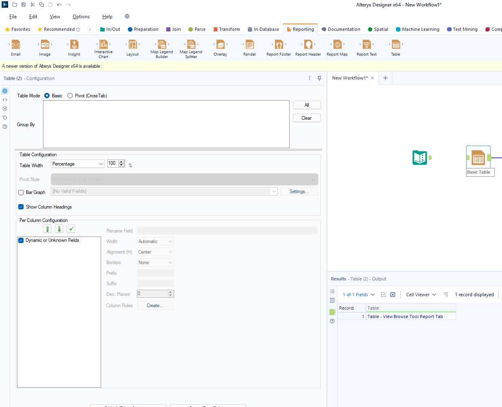Click the Clear button for Group By
Viewport: 502px width, 407px height.
click(x=307, y=118)
